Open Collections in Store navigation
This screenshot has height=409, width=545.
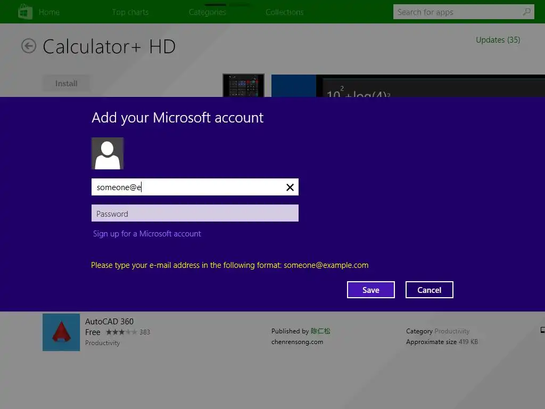point(285,12)
